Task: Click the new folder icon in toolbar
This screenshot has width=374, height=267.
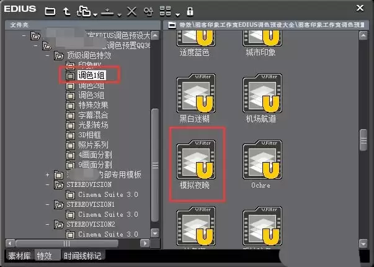Action: [50, 11]
